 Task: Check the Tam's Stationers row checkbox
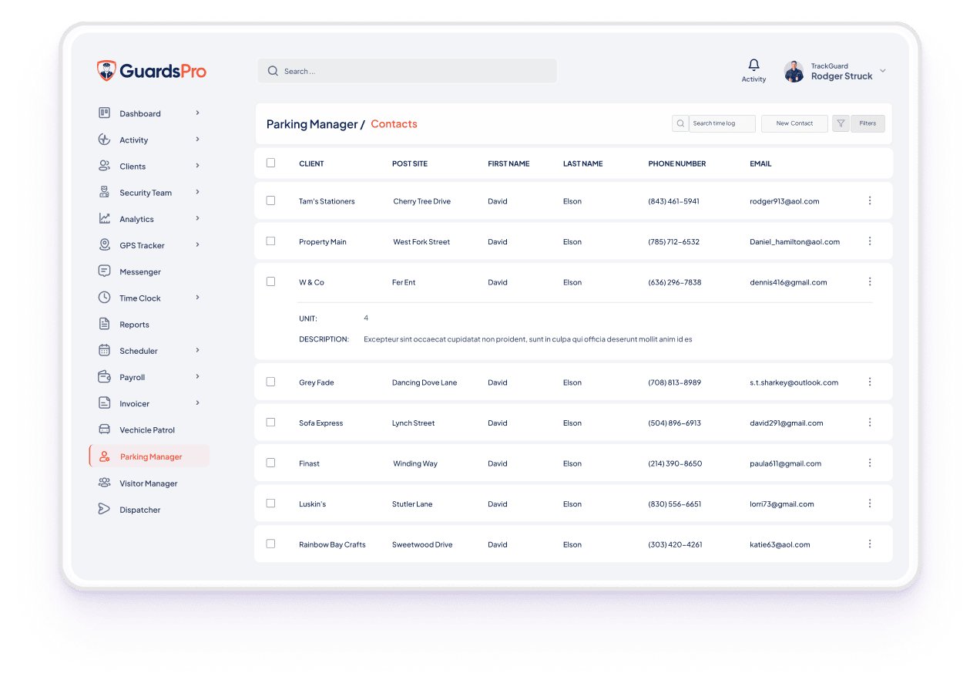(x=270, y=200)
